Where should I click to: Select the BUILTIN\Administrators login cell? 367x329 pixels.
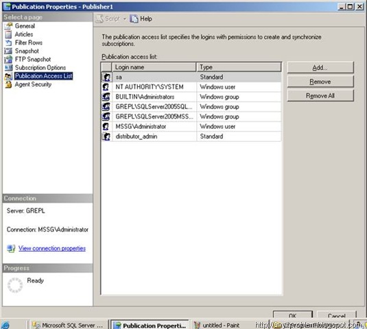pos(154,97)
